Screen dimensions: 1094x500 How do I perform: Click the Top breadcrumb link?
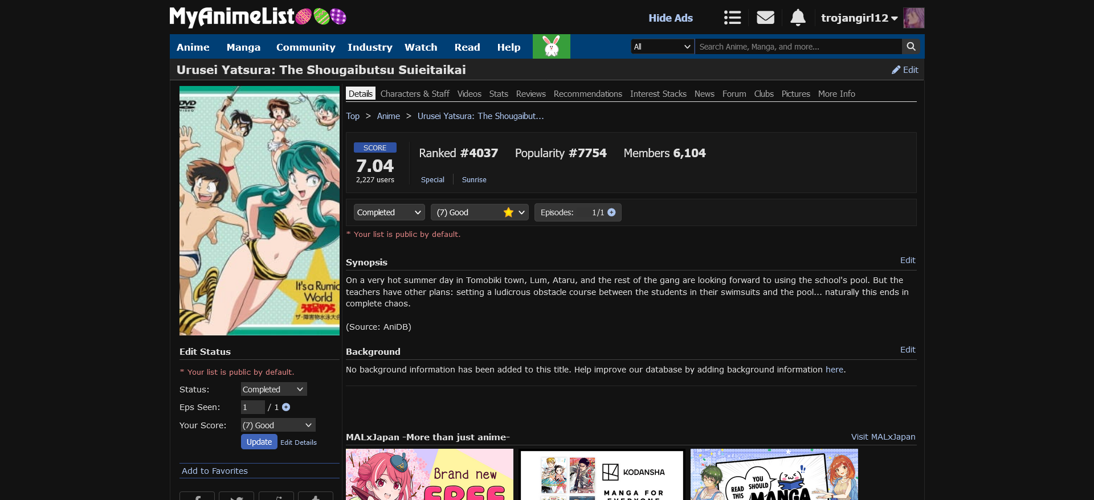point(353,116)
